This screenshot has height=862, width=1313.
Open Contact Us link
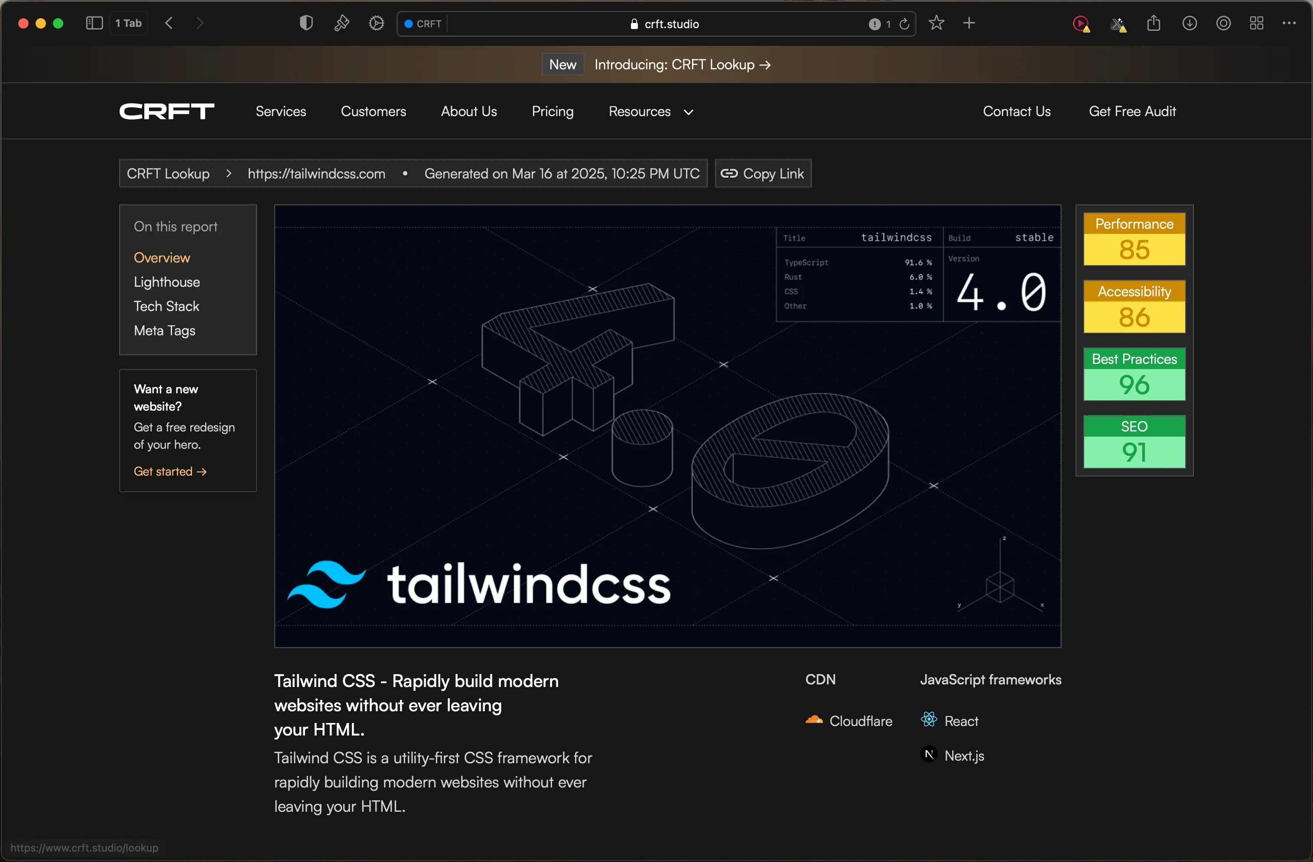[1017, 111]
